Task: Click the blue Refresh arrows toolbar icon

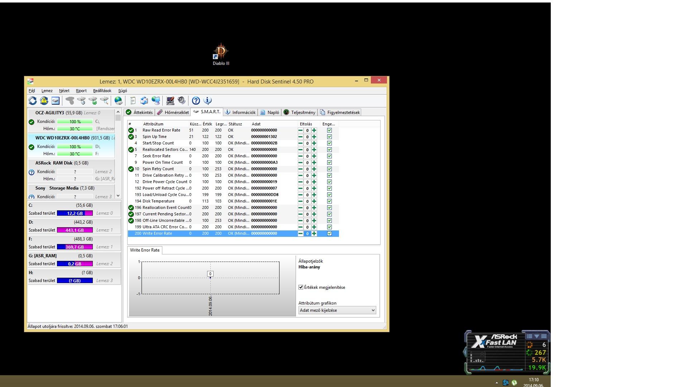Action: (x=33, y=101)
